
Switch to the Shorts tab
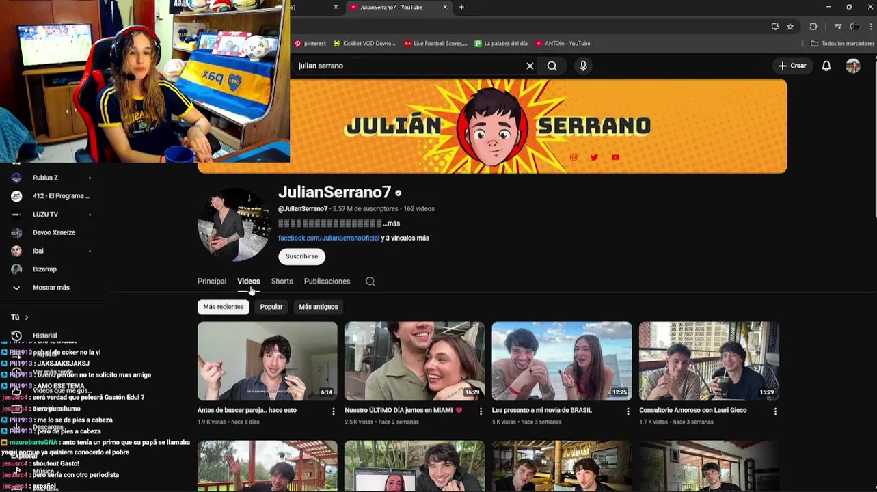pyautogui.click(x=282, y=282)
